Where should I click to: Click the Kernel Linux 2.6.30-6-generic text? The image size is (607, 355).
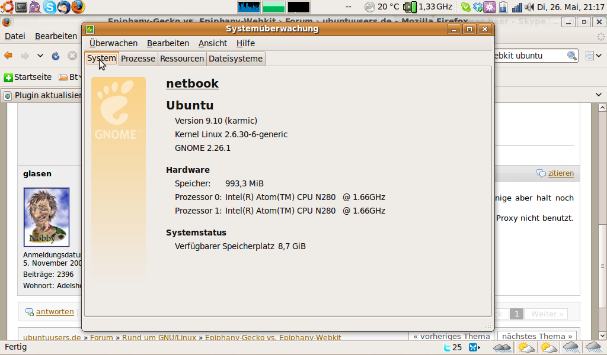click(x=231, y=134)
